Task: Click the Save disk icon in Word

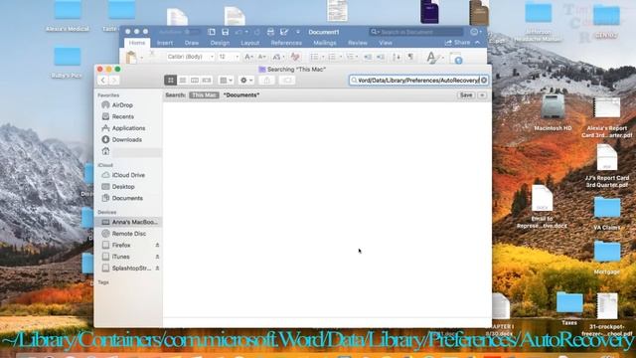Action: [226, 32]
